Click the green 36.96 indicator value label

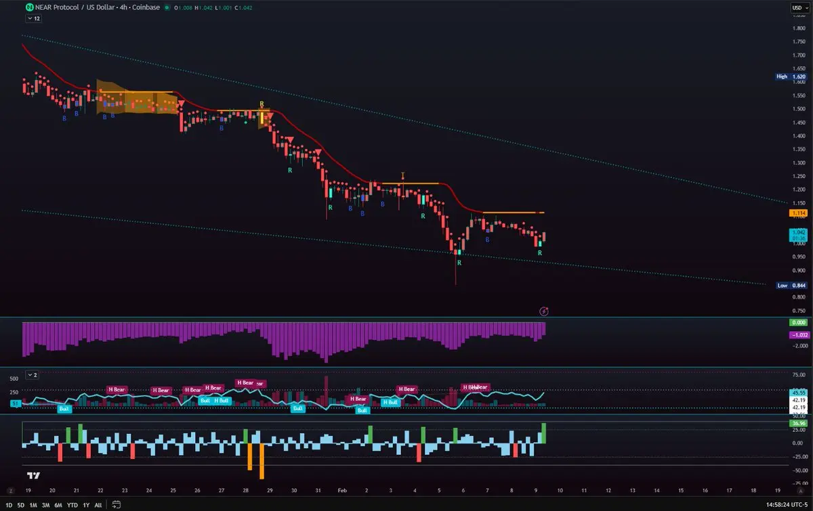tap(799, 424)
